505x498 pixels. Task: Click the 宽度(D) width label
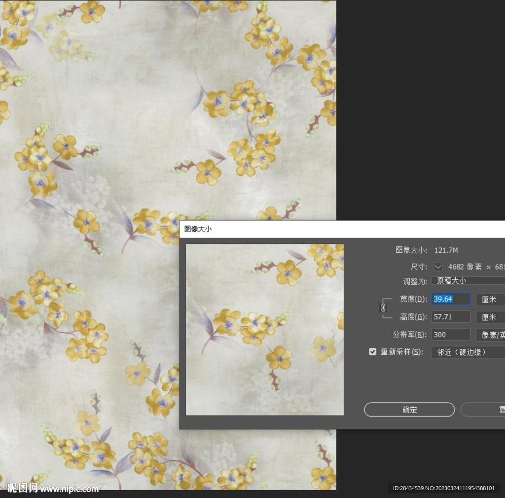(x=413, y=299)
